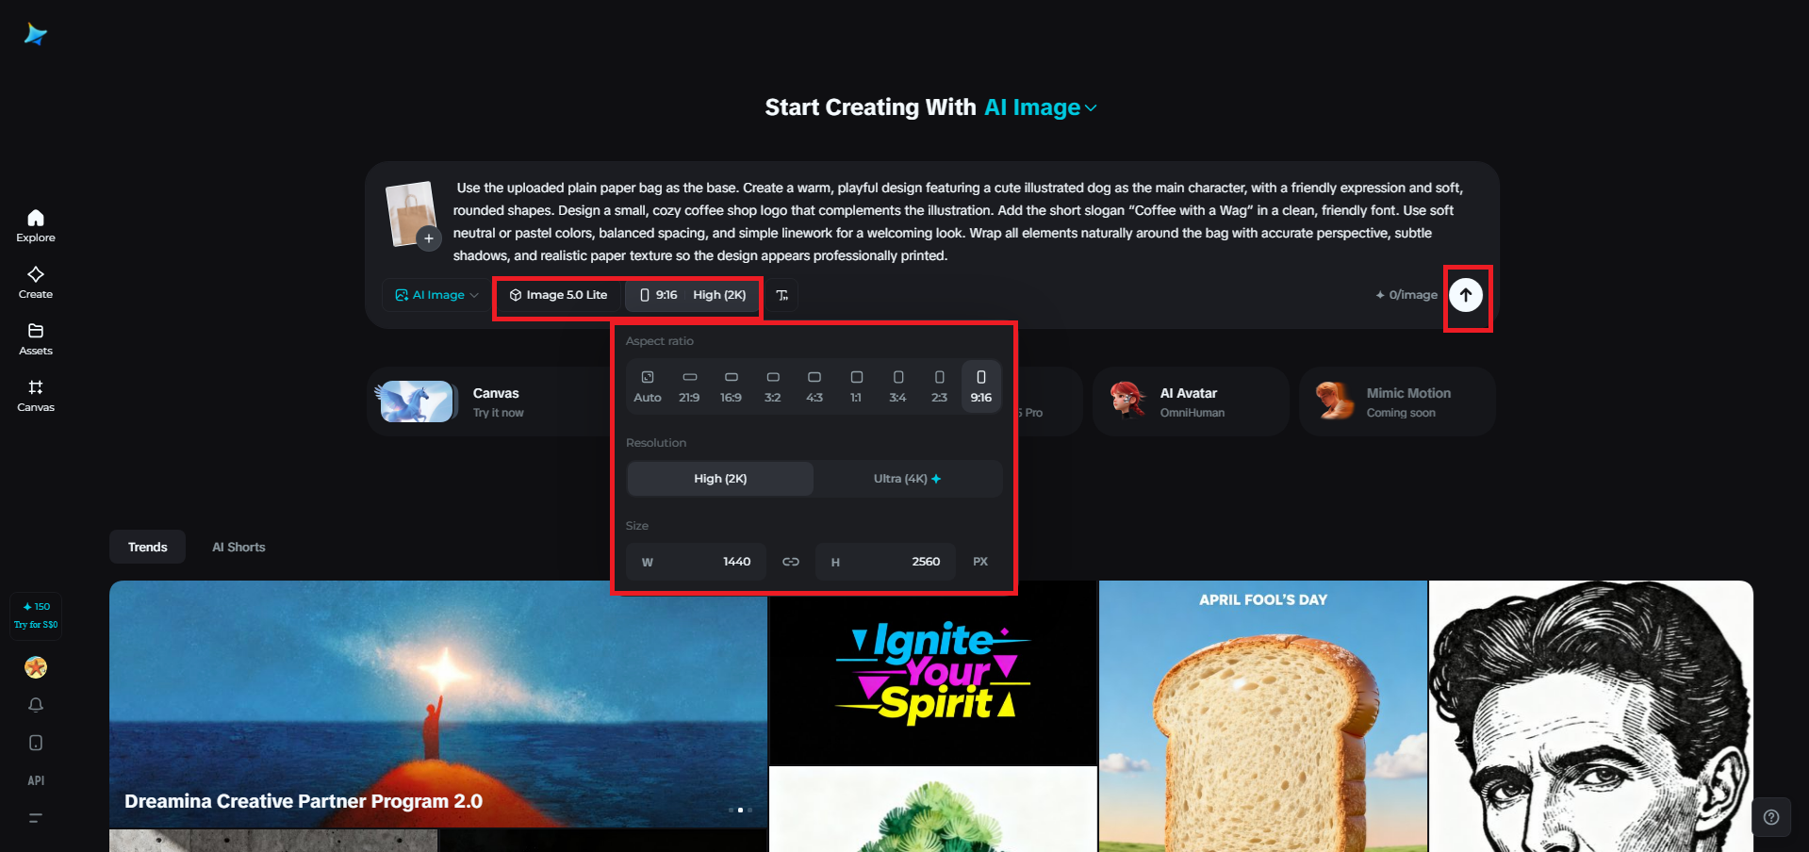Click the link width-height chain icon

pos(791,562)
